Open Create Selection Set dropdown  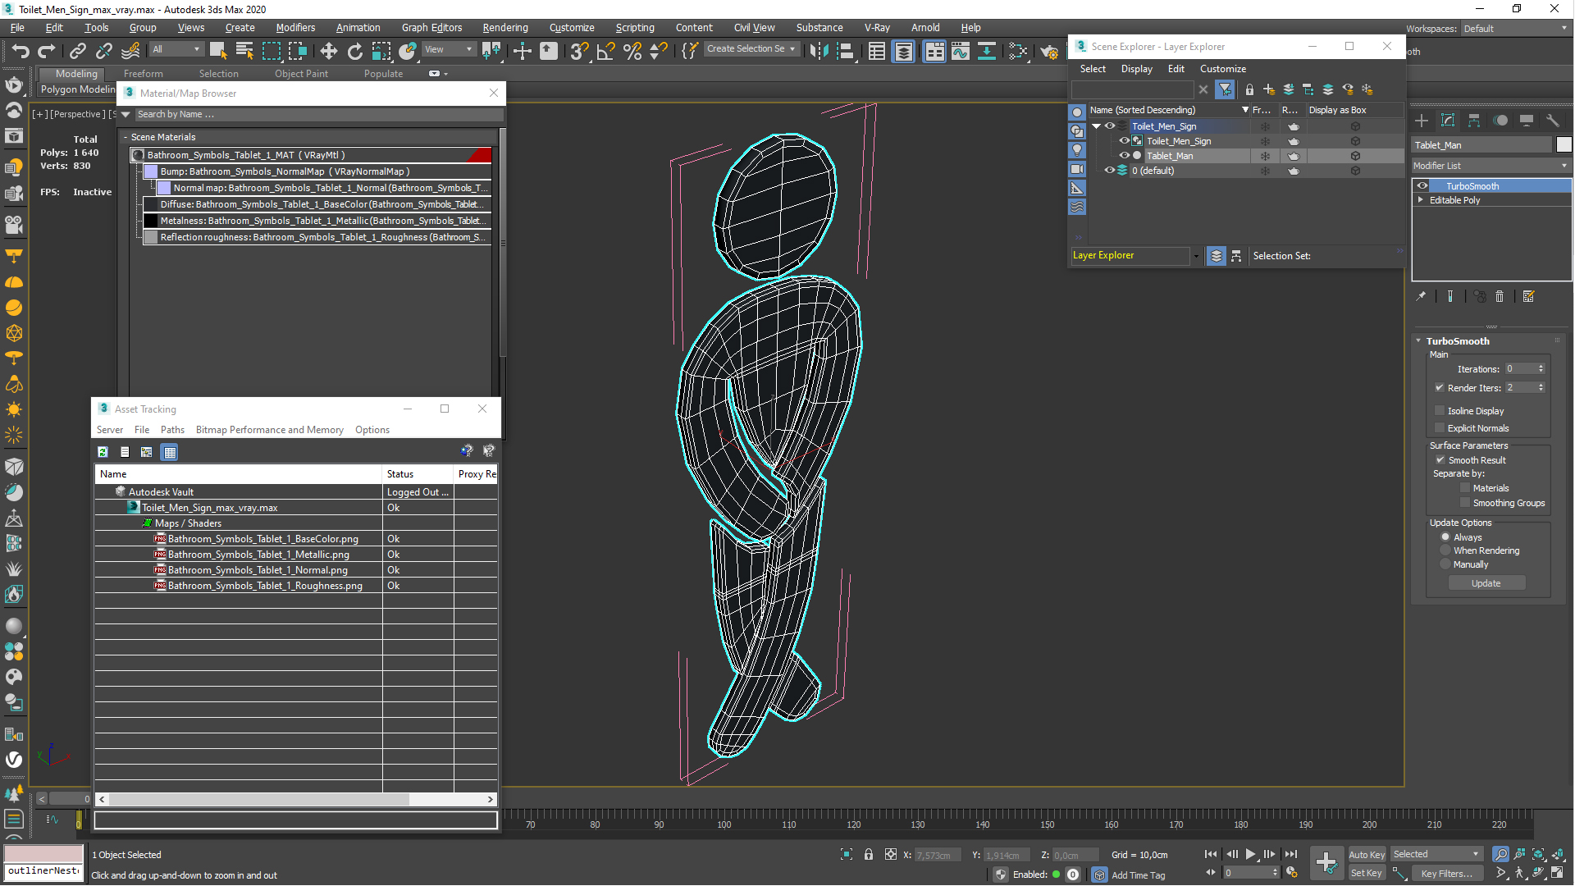[x=751, y=49]
